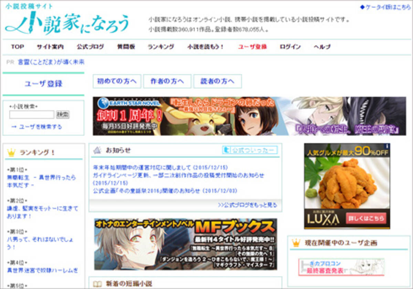Click 詳しくはこちら button in LUXA ad
Screen dimensions: 413x289
pyautogui.click(x=366, y=218)
